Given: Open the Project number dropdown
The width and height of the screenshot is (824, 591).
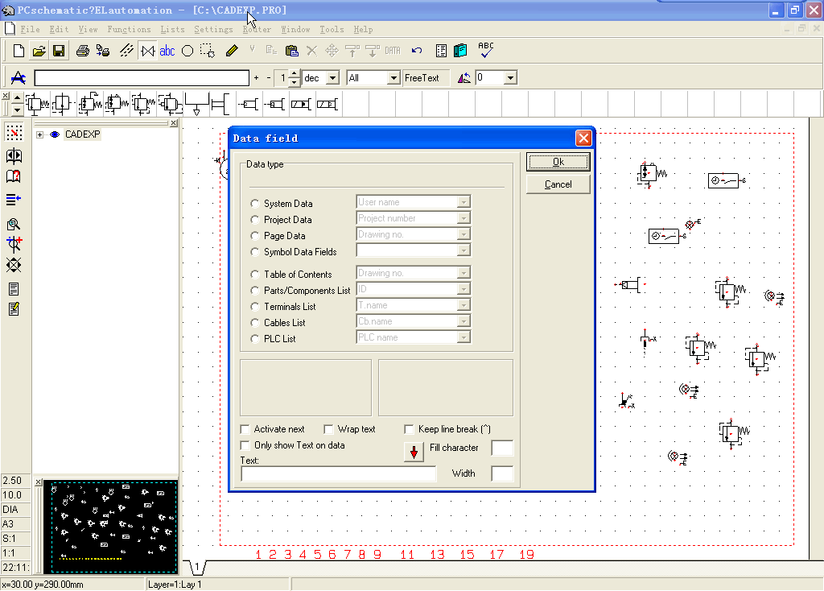Looking at the screenshot, I should (x=463, y=218).
